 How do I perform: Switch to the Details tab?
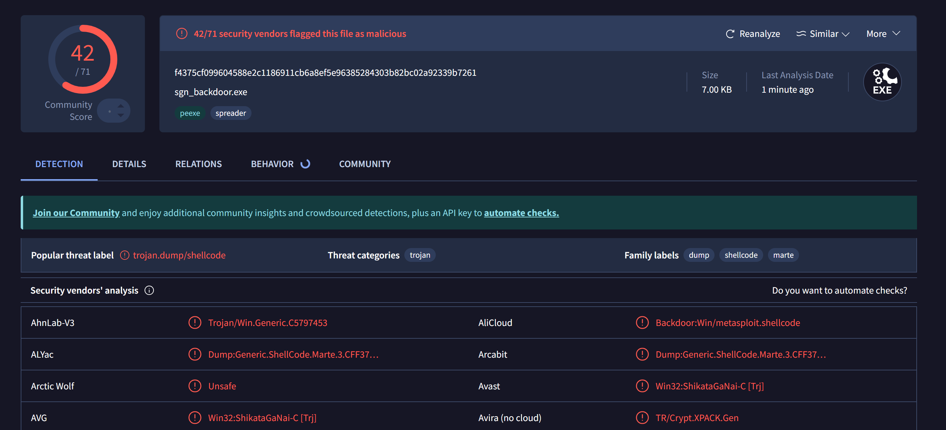[129, 164]
